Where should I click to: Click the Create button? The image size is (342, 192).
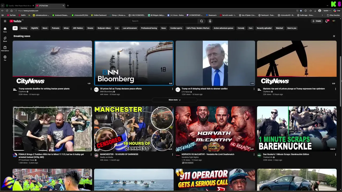click(317, 21)
